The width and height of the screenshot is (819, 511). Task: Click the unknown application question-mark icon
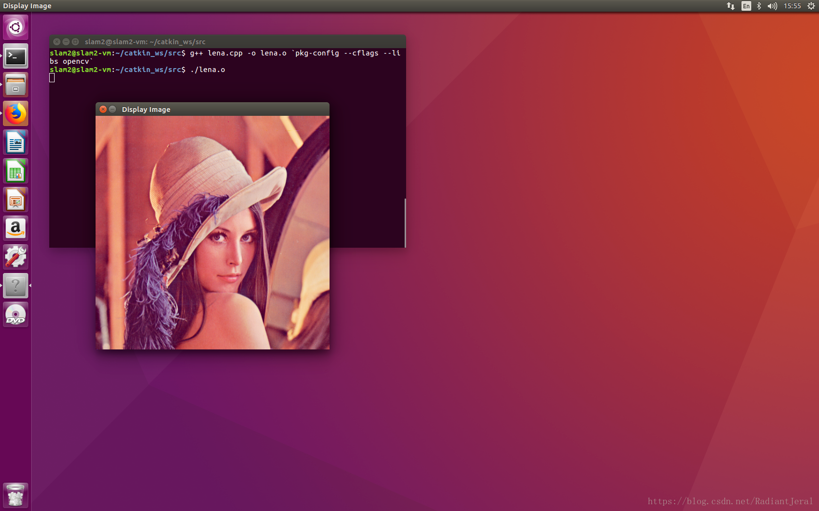tap(16, 286)
